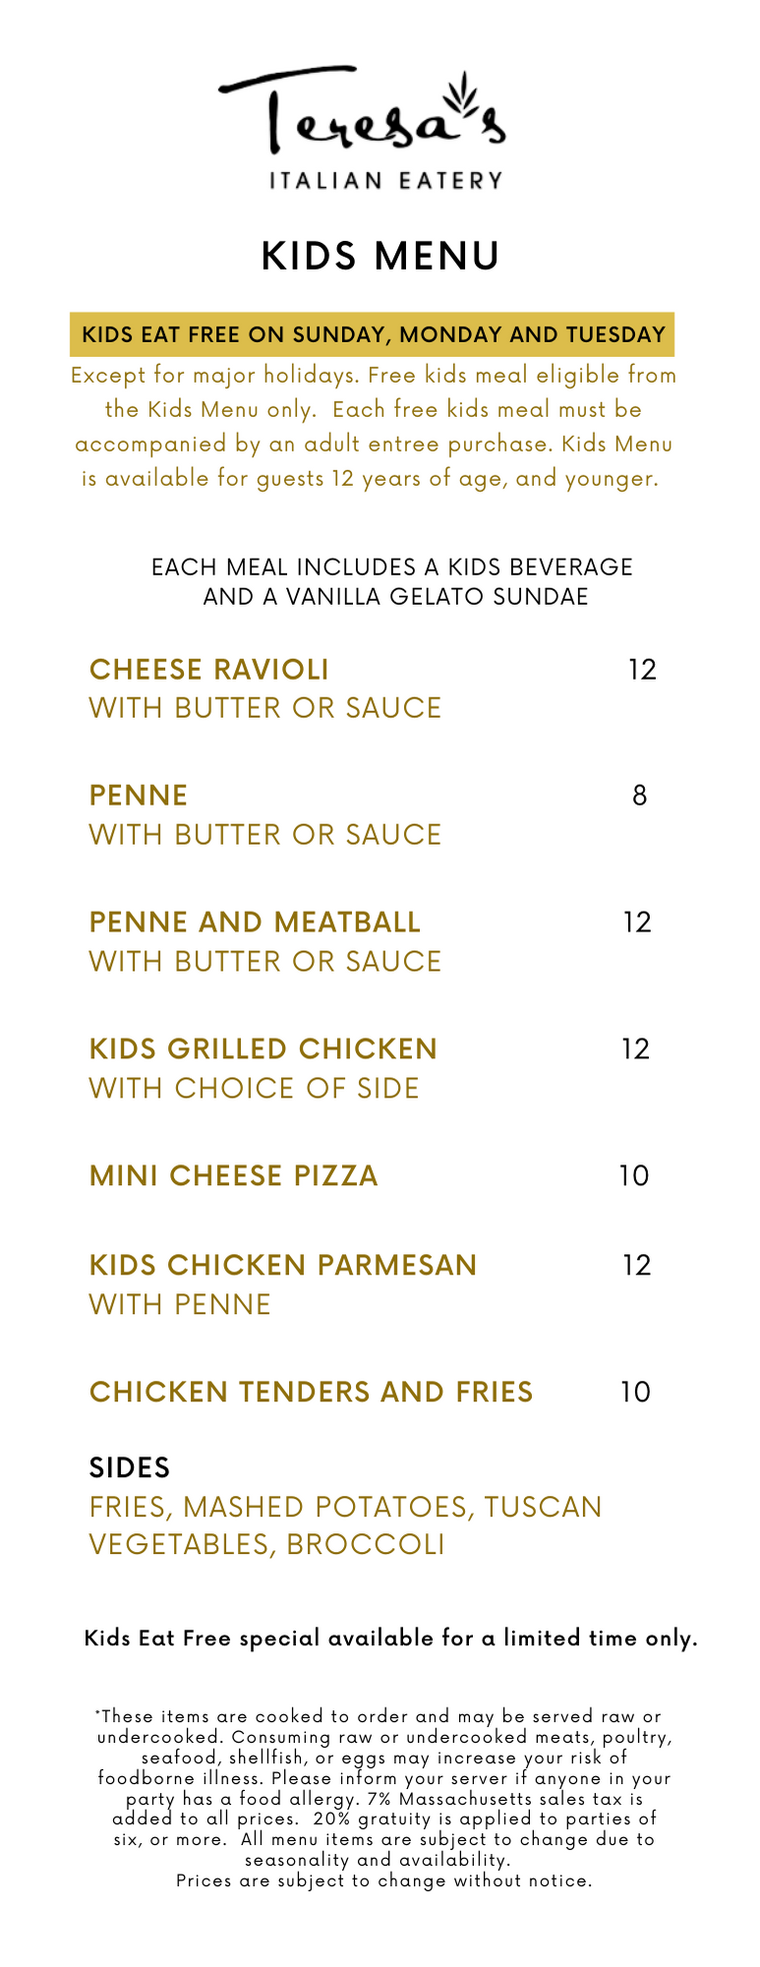Select the Cheese Ravioli menu item
This screenshot has width=760, height=1967.
click(209, 670)
